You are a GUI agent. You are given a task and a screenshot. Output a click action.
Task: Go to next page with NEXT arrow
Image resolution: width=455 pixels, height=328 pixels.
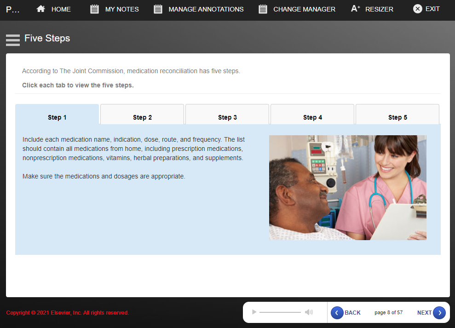[x=439, y=313]
